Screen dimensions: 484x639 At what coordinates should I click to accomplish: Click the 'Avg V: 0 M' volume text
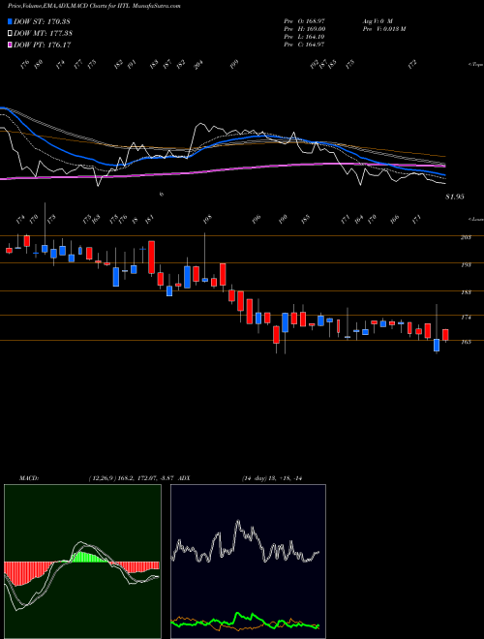(377, 20)
